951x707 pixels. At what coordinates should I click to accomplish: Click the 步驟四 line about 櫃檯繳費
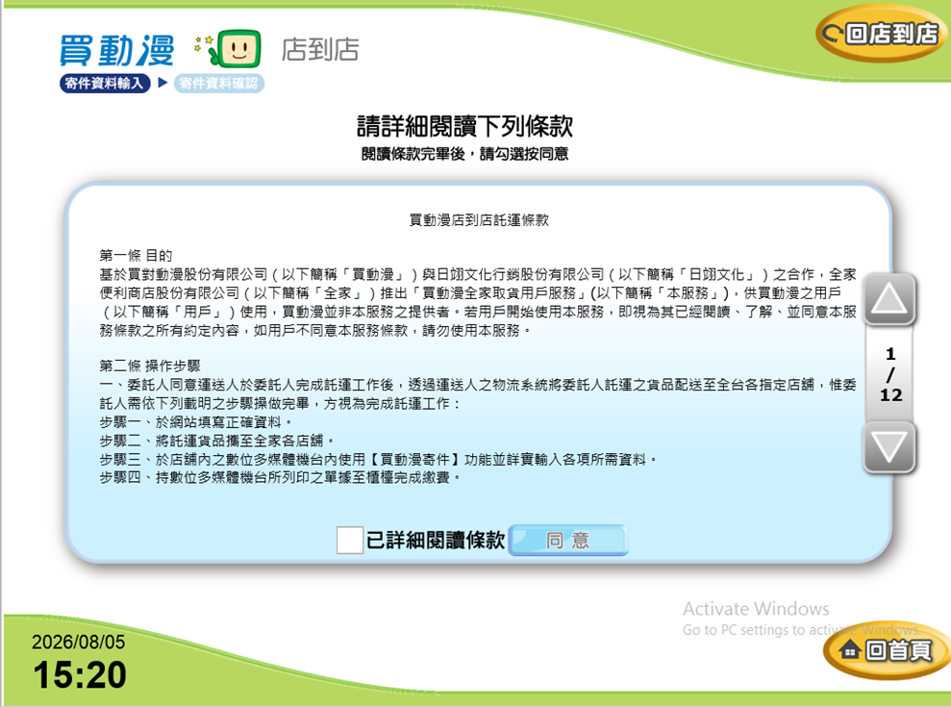click(280, 478)
